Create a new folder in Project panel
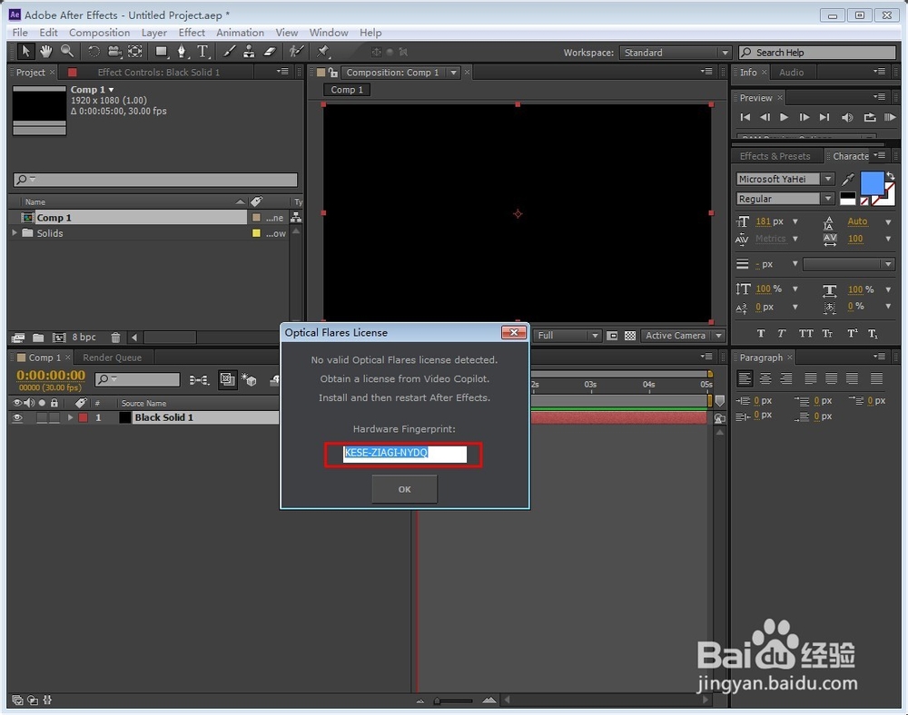Image resolution: width=908 pixels, height=715 pixels. (x=38, y=338)
